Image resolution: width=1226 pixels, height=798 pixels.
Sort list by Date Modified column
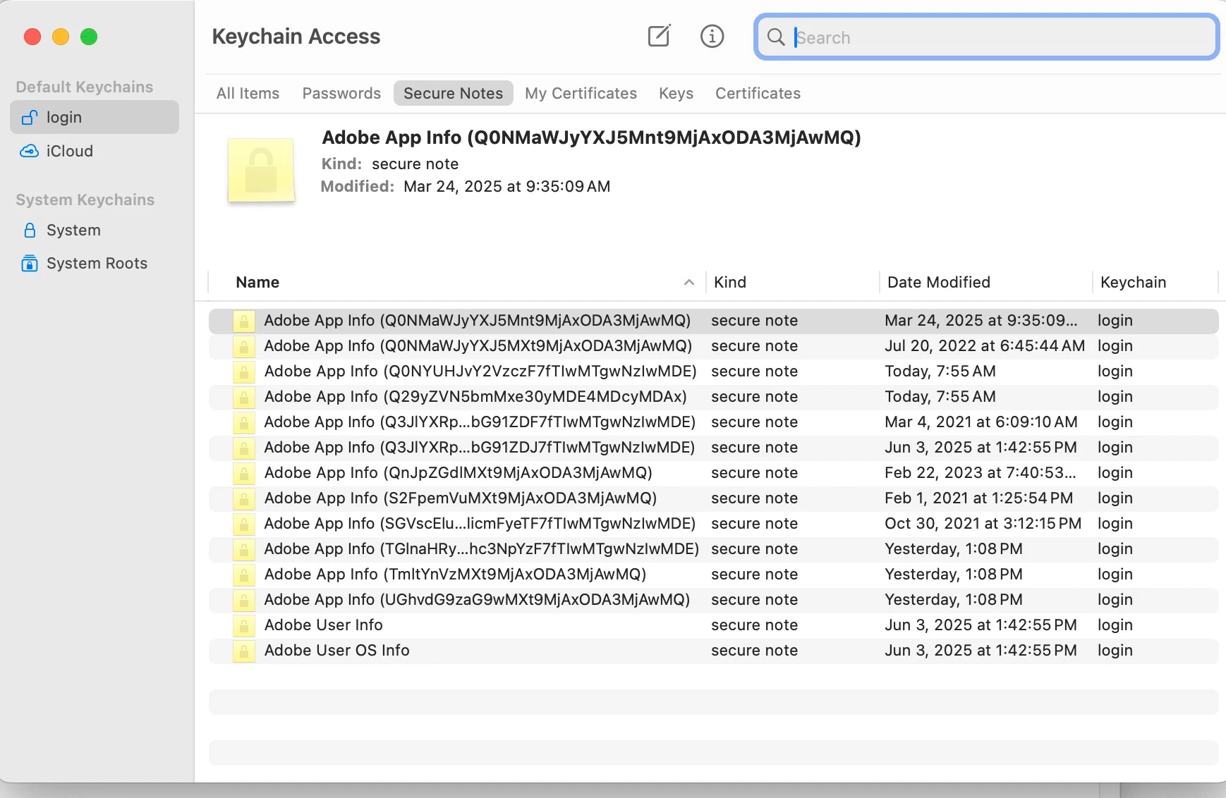[x=938, y=282]
